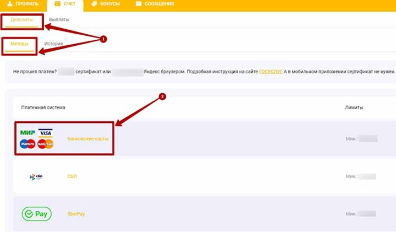
Task: Click the Платежная система column header
Action: coord(43,107)
